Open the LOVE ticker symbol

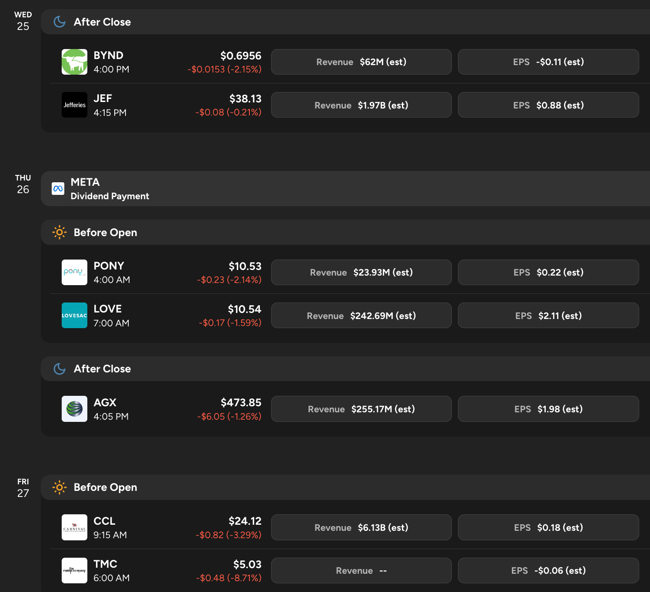click(x=108, y=309)
